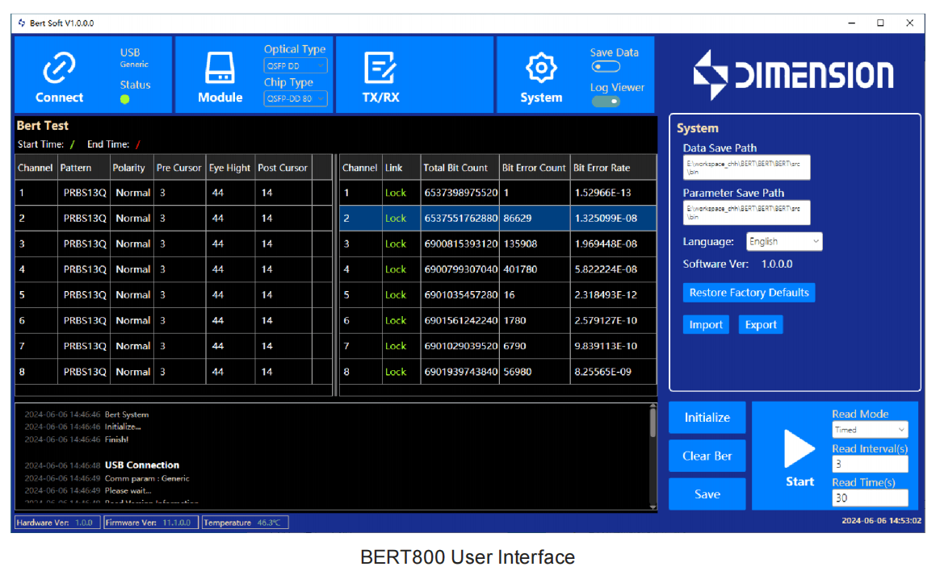Open the Read Mode dropdown
The image size is (940, 575).
[x=870, y=429]
